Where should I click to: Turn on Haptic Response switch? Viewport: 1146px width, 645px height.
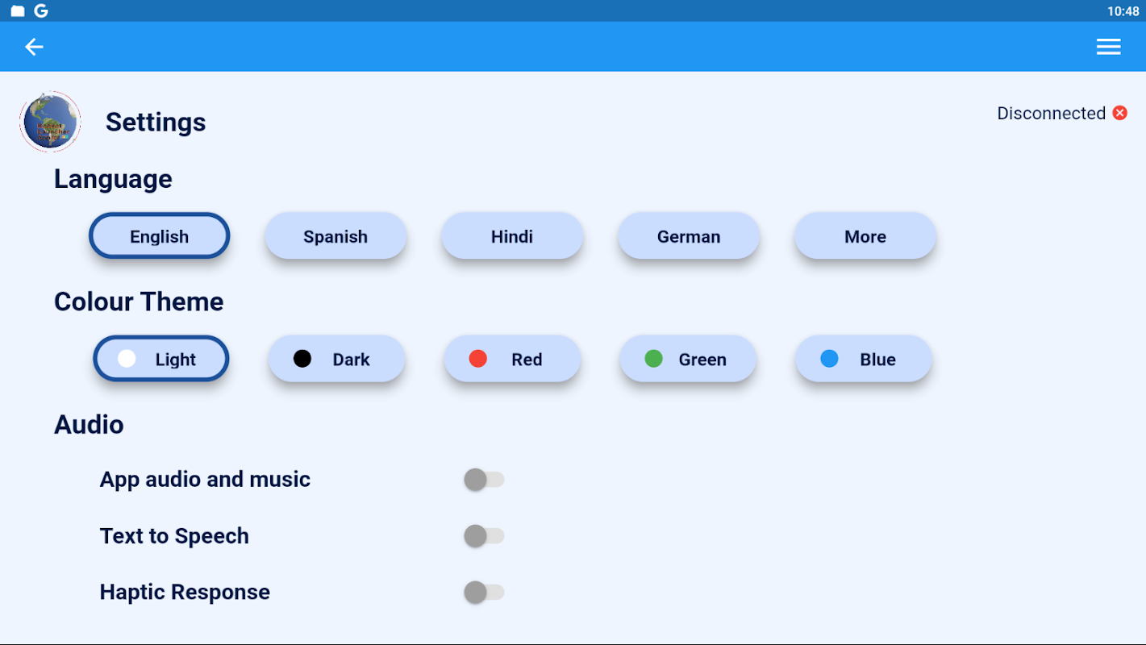coord(484,593)
